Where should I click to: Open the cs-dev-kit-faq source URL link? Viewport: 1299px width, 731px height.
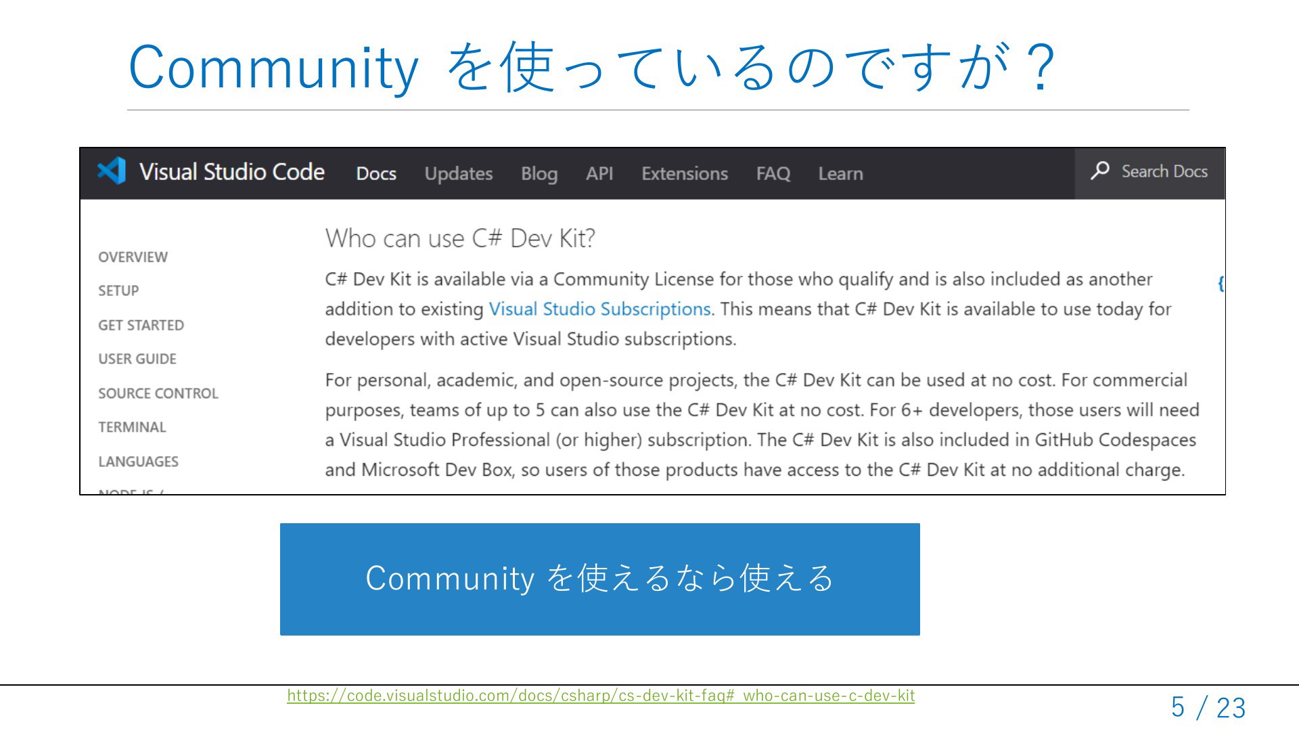pos(601,696)
